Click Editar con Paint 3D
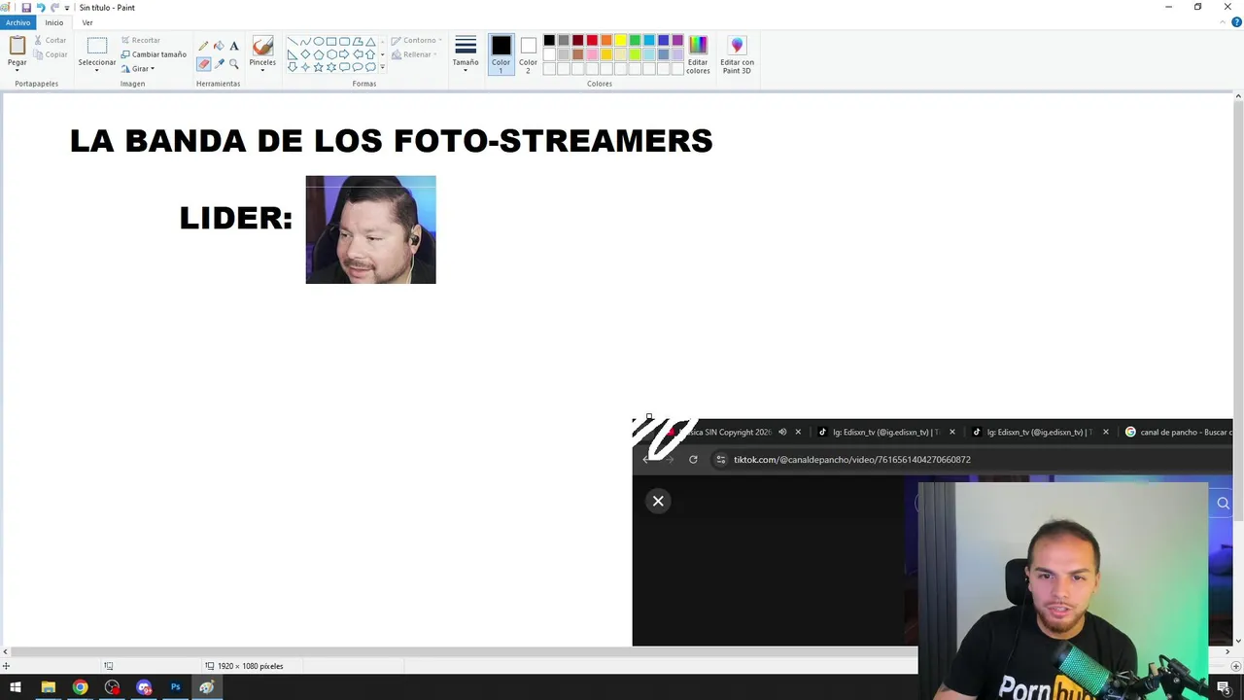1244x700 pixels. point(737,53)
